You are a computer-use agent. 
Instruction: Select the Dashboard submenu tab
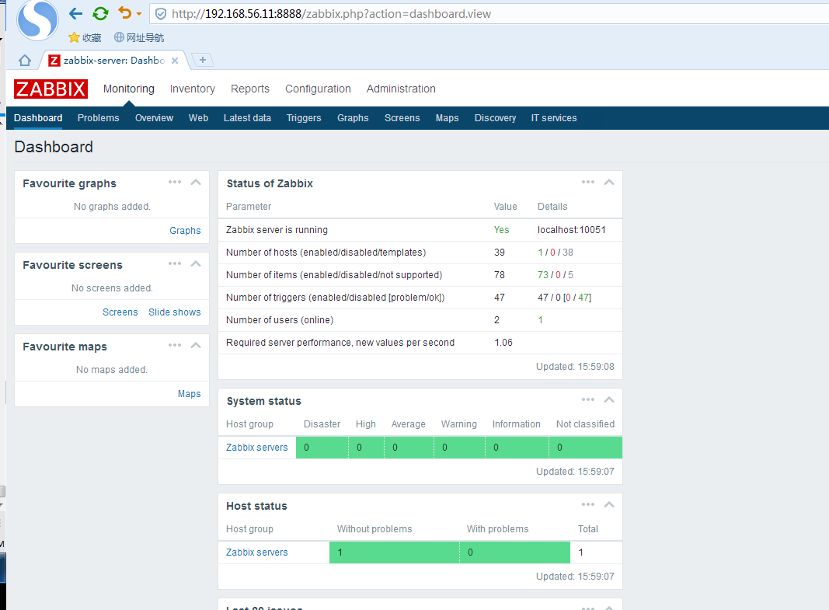[x=38, y=118]
